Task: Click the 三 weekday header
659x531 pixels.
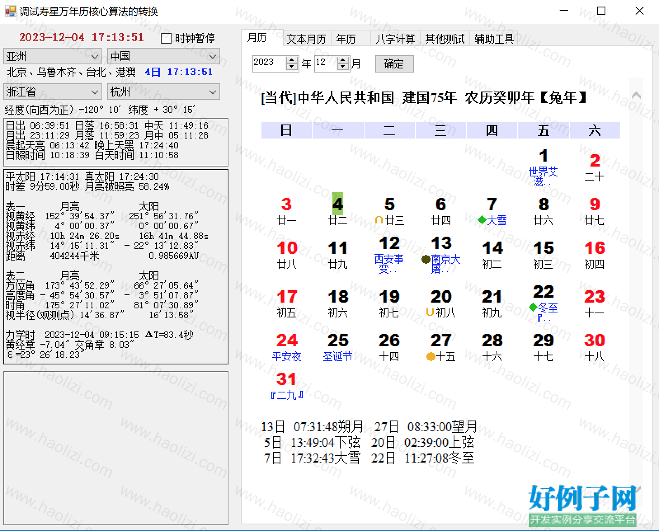Action: pyautogui.click(x=440, y=130)
